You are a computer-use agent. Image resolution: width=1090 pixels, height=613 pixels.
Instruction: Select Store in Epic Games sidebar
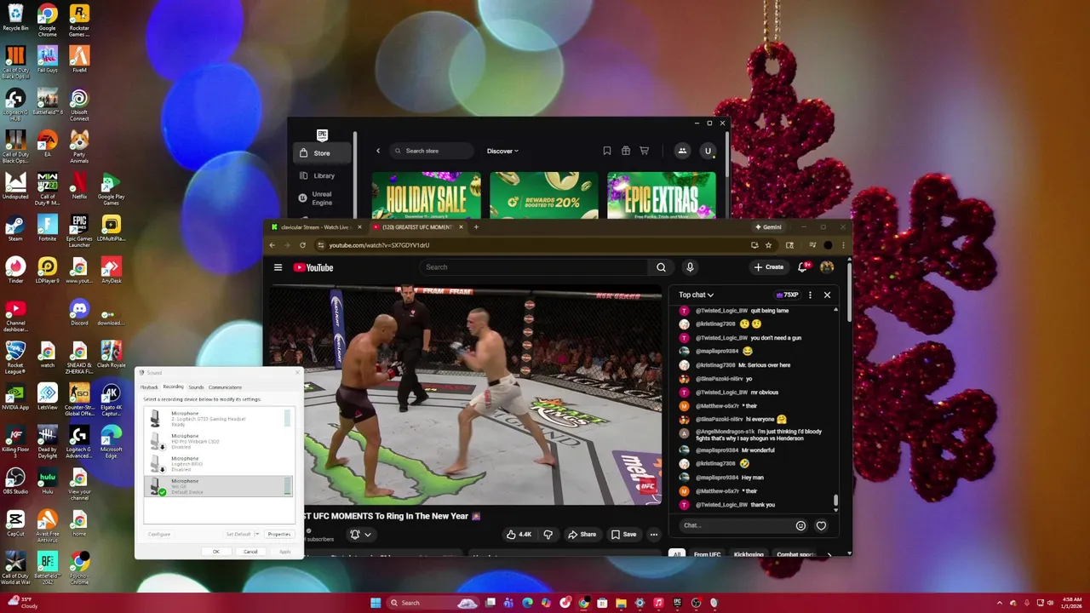(x=322, y=153)
